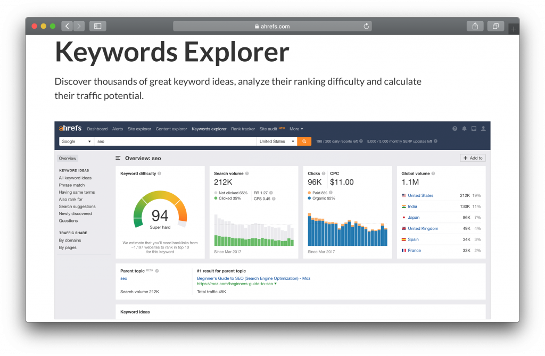This screenshot has width=545, height=356.
Task: Open the Google search engine dropdown
Action: 77,142
